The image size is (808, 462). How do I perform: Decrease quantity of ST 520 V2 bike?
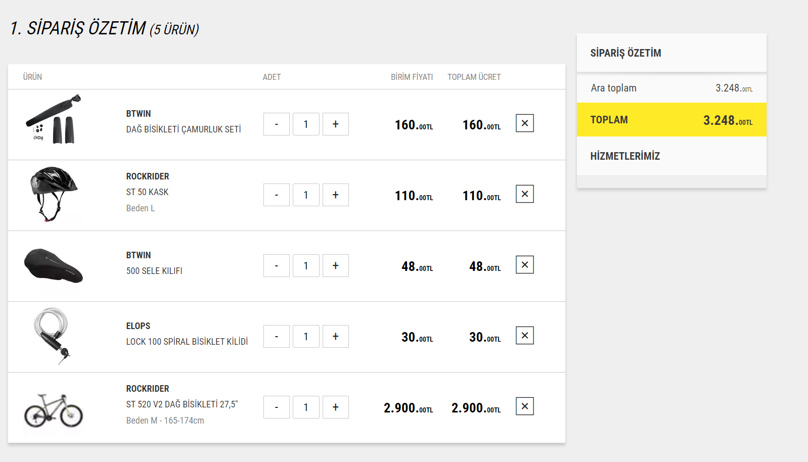point(276,407)
